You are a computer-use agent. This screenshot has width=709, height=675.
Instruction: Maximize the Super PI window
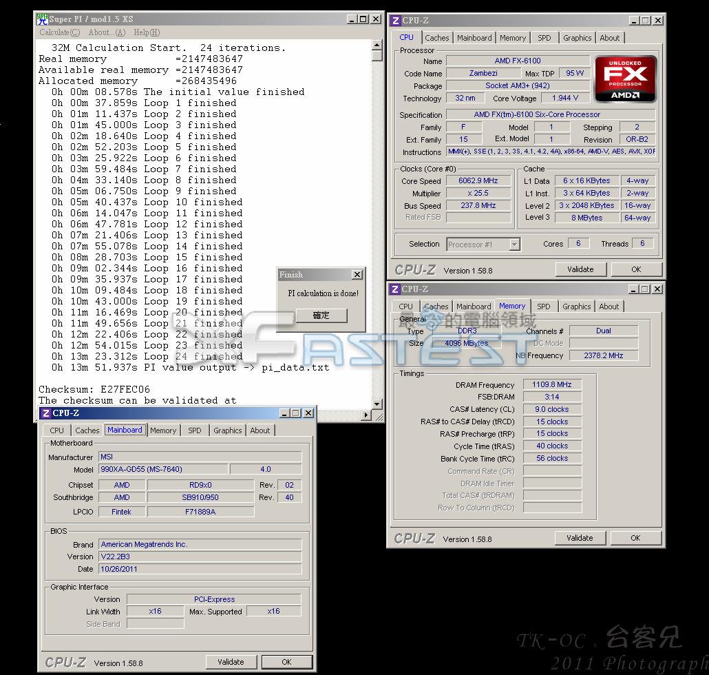[x=363, y=19]
